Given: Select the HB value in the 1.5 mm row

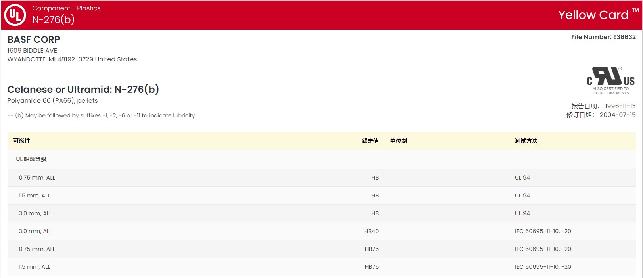Looking at the screenshot, I should click(x=375, y=196).
